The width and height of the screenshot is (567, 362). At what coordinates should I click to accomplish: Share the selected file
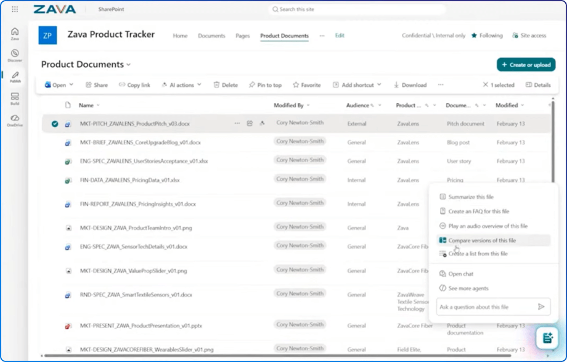tap(97, 84)
